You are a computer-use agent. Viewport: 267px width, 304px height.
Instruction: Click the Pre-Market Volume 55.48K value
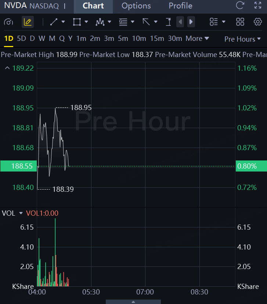[x=230, y=55]
